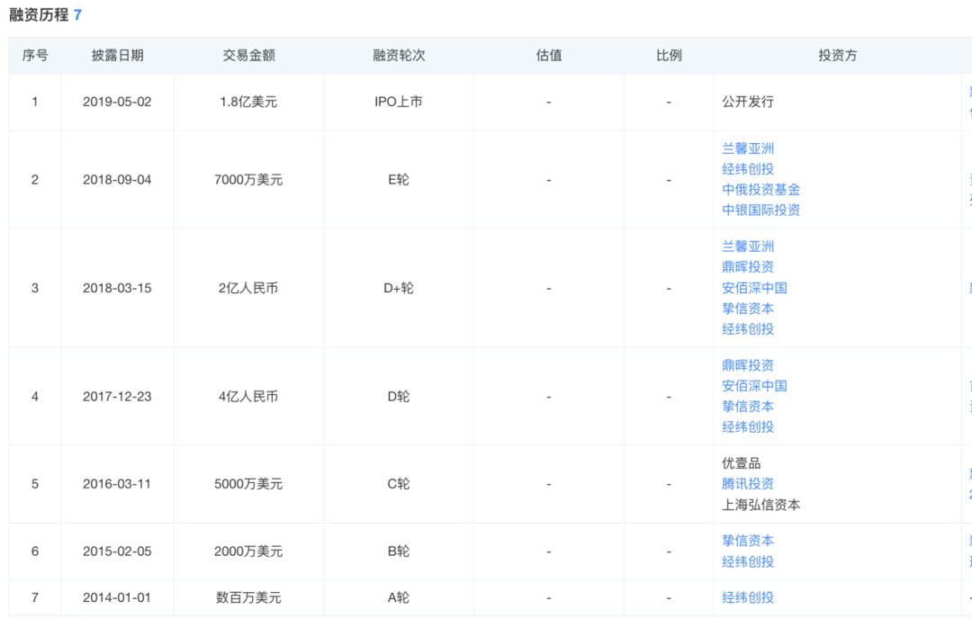Select date cell 2018-09-04

click(117, 180)
